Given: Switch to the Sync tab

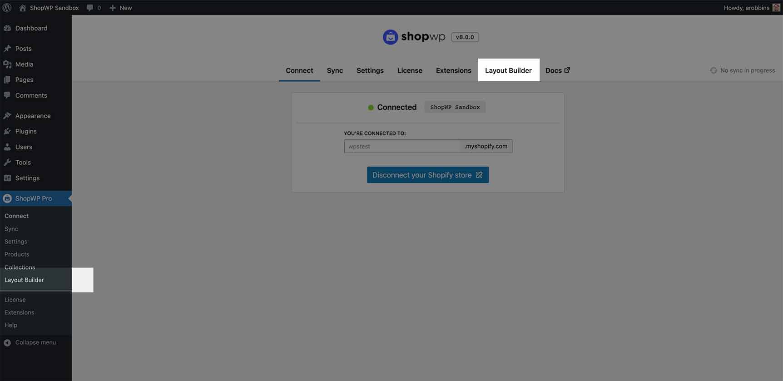Looking at the screenshot, I should (x=335, y=70).
